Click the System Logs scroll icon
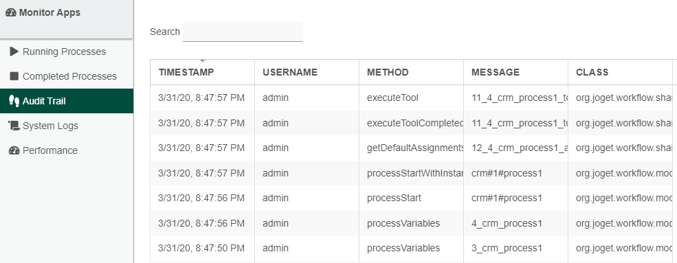Viewport: 677px width, 263px height. pos(14,126)
